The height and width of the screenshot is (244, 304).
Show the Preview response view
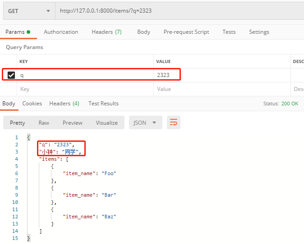[x=72, y=123]
